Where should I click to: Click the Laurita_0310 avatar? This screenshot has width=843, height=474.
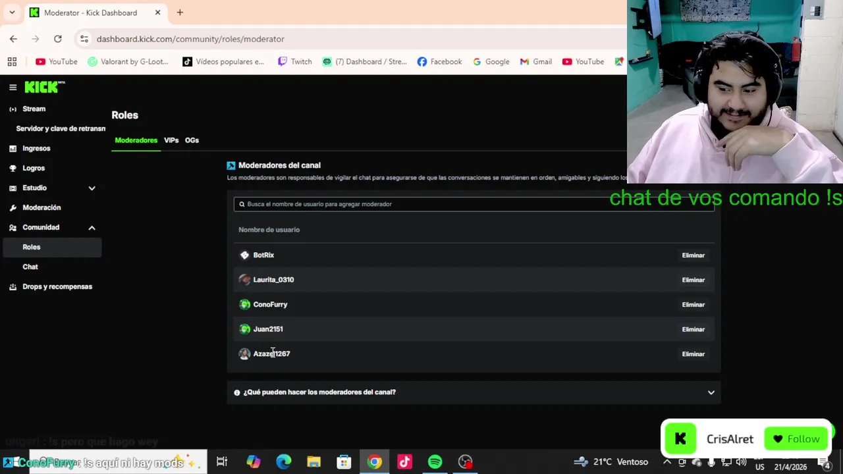(244, 280)
